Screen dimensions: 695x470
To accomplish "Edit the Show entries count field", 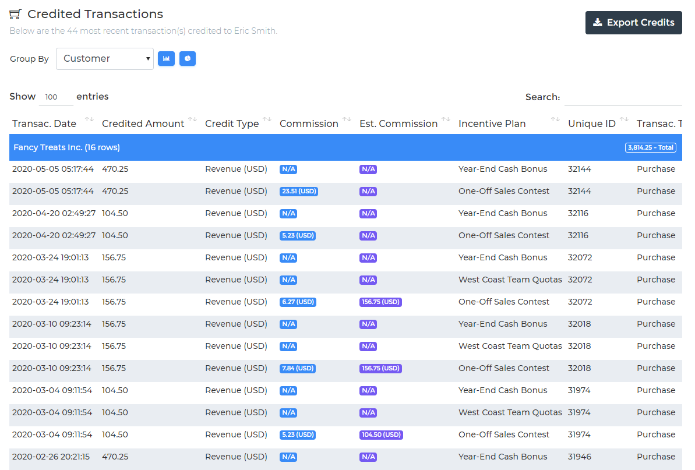I will 55,97.
